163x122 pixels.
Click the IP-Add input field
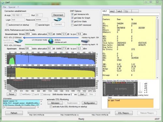click(20, 15)
